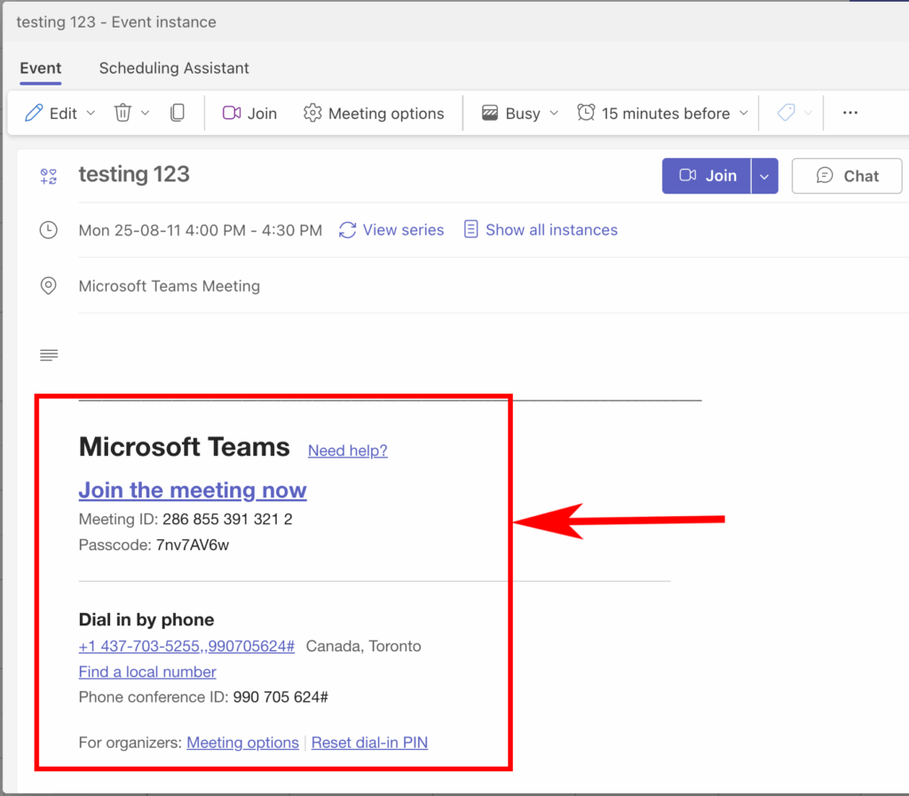Click the location pin icon
The width and height of the screenshot is (909, 796).
click(48, 285)
